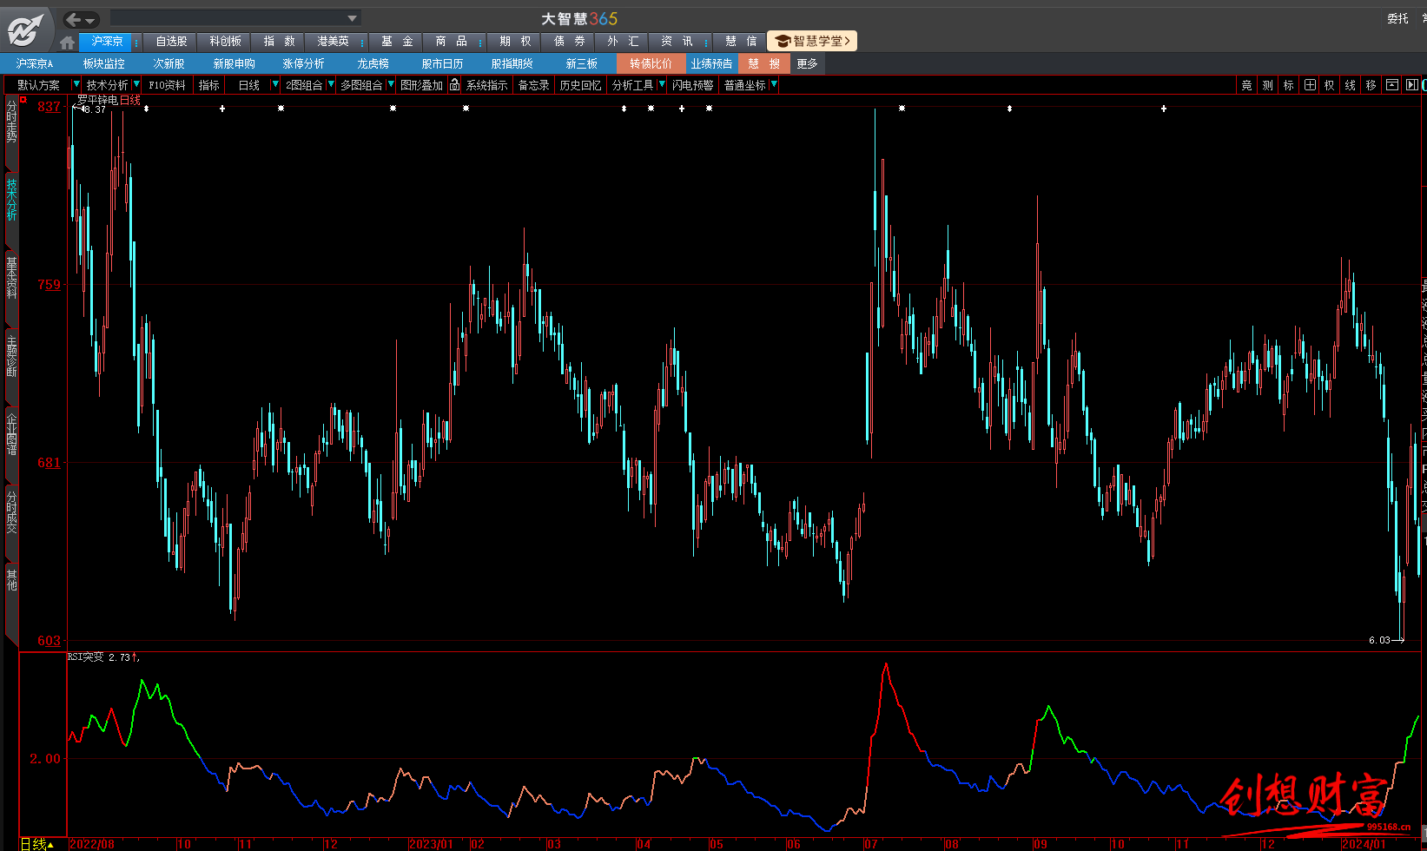This screenshot has width=1427, height=851.
Task: Switch to the 基金 tab
Action: pyautogui.click(x=397, y=42)
